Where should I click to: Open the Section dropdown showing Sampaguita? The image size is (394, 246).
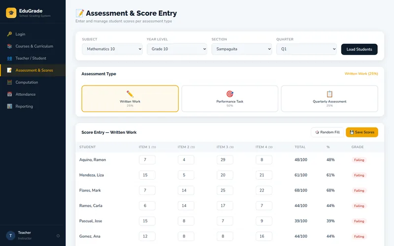click(242, 49)
